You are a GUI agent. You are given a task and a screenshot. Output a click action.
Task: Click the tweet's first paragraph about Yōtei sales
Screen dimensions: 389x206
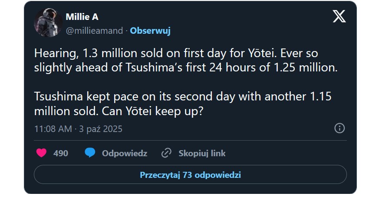[x=186, y=60]
